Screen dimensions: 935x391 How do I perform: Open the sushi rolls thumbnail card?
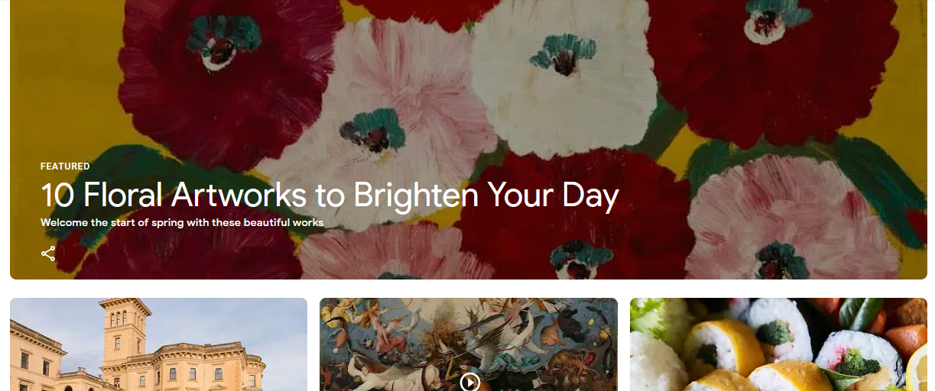[x=778, y=345]
